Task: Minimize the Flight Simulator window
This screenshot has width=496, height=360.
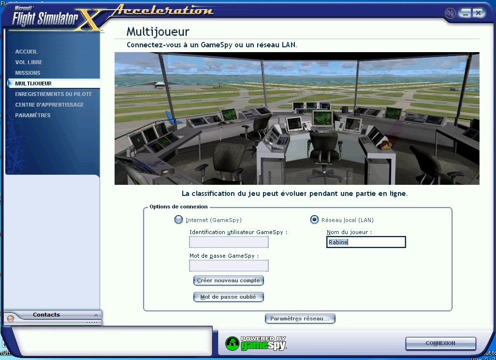Action: tap(465, 13)
